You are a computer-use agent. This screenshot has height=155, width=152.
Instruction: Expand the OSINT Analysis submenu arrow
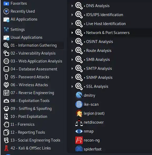click(72, 42)
